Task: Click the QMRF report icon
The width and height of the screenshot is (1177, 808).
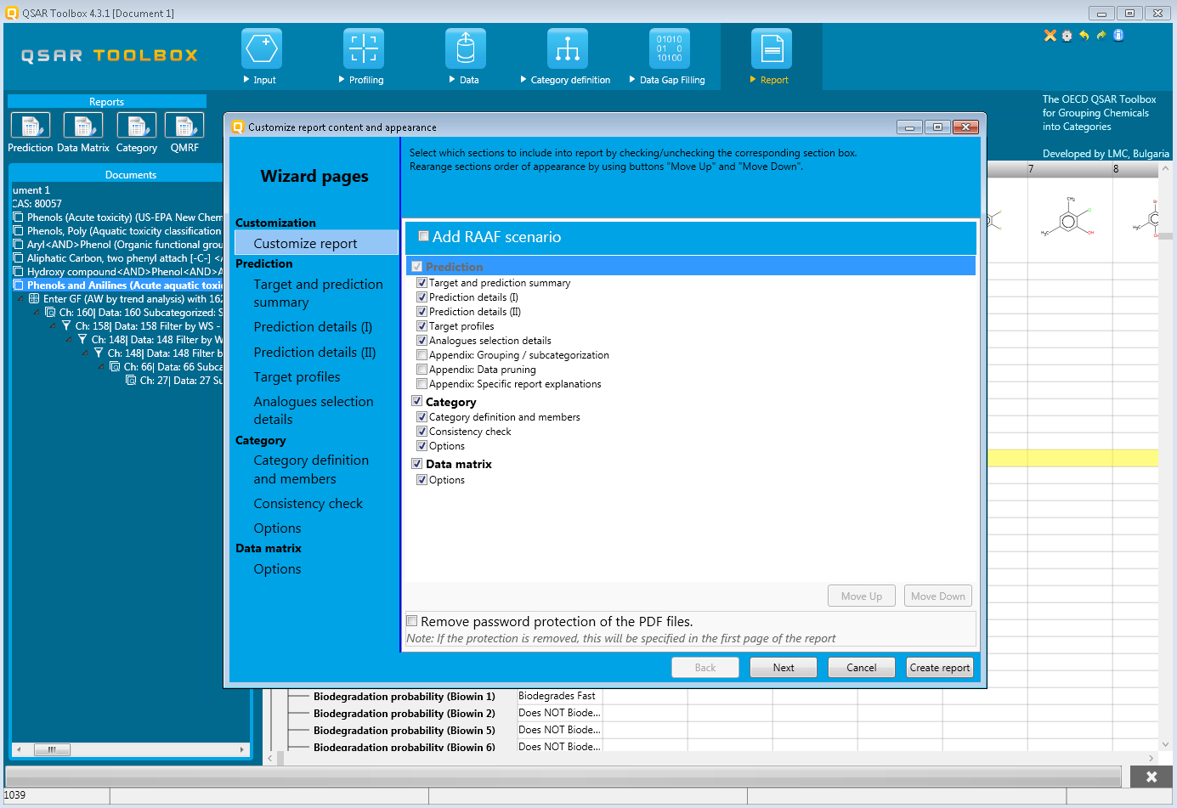Action: click(x=184, y=126)
